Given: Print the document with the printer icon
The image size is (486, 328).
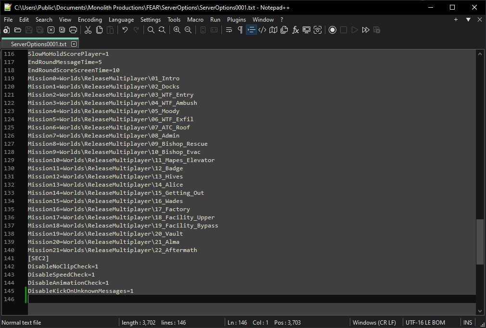Looking at the screenshot, I should (x=73, y=30).
